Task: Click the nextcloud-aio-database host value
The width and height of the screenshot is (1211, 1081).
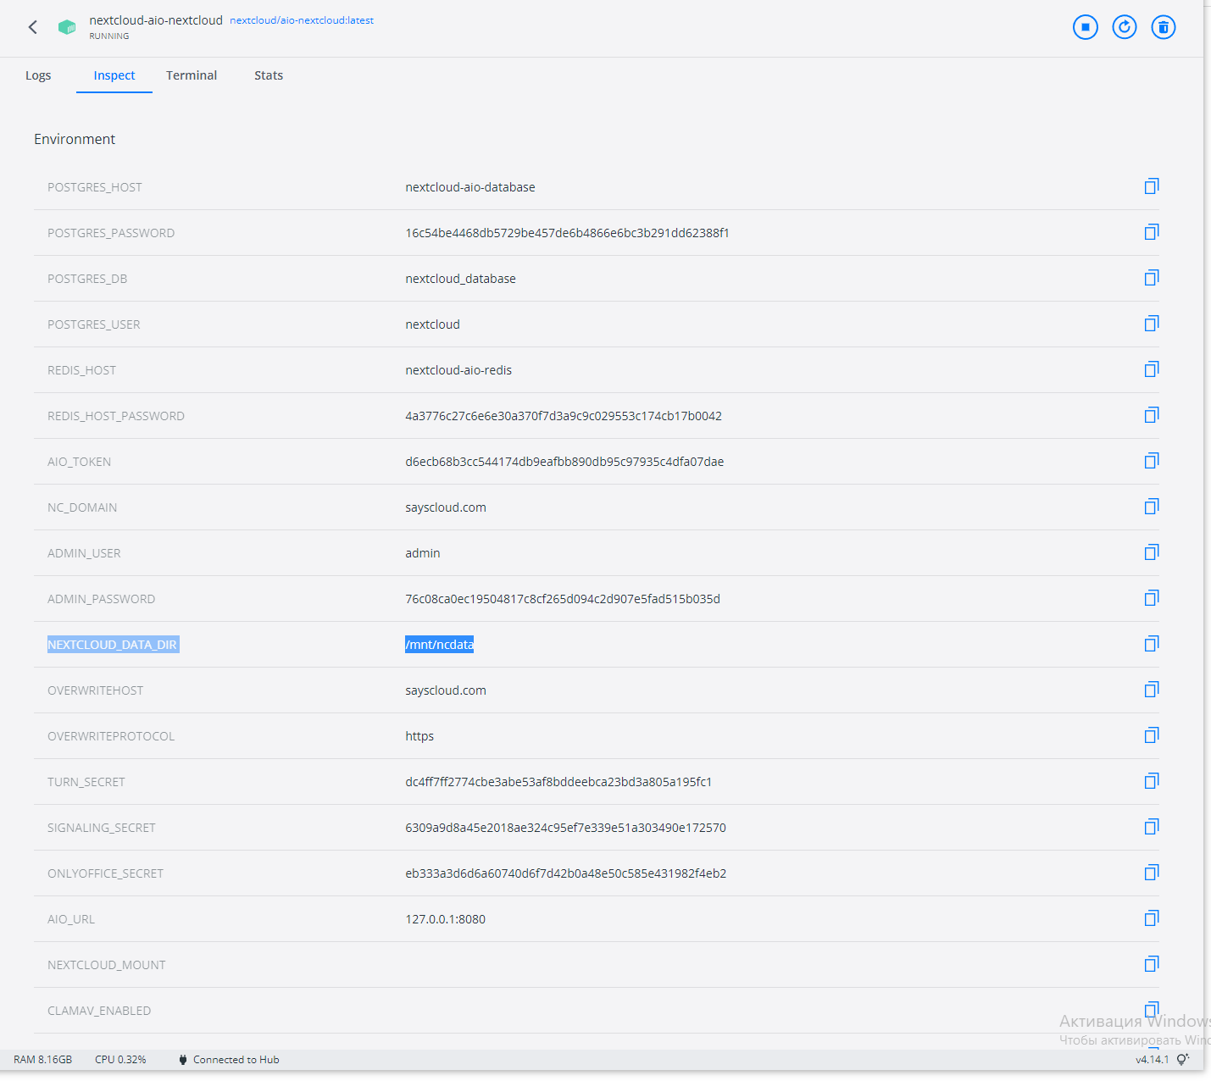Action: (470, 187)
